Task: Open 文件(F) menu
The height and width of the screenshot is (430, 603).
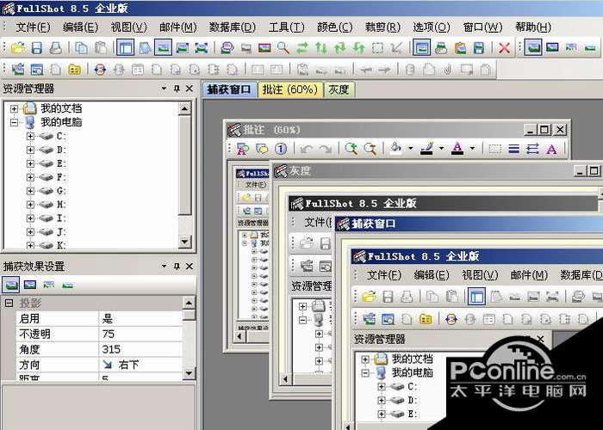Action: coord(33,28)
